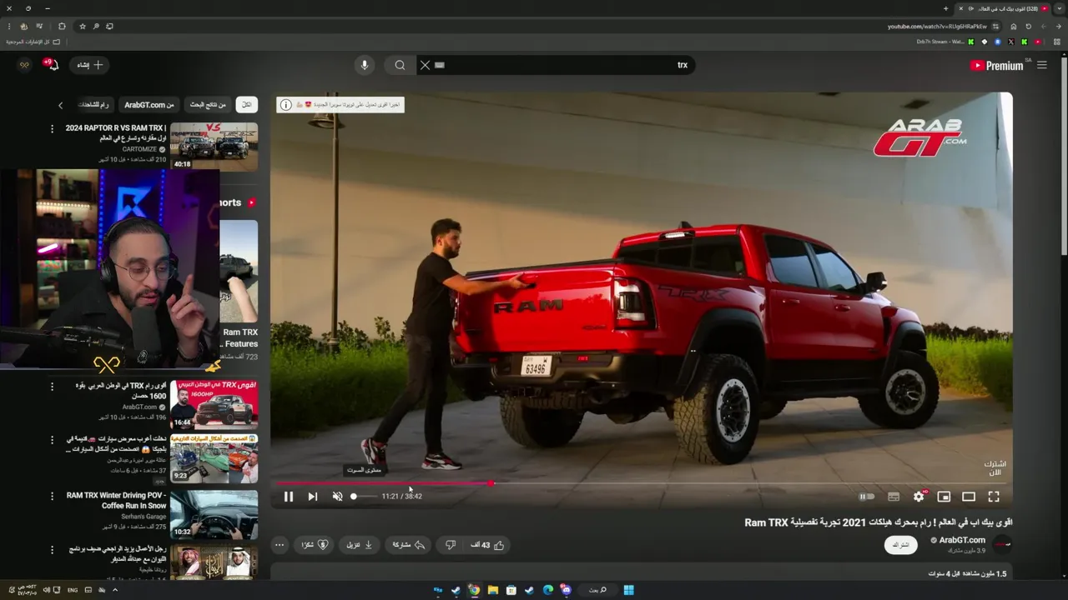Unmute the video via speaker icon
Image resolution: width=1068 pixels, height=600 pixels.
point(337,497)
